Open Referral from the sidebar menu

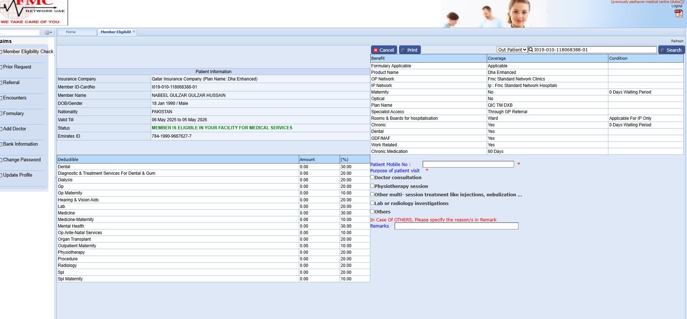coord(11,83)
